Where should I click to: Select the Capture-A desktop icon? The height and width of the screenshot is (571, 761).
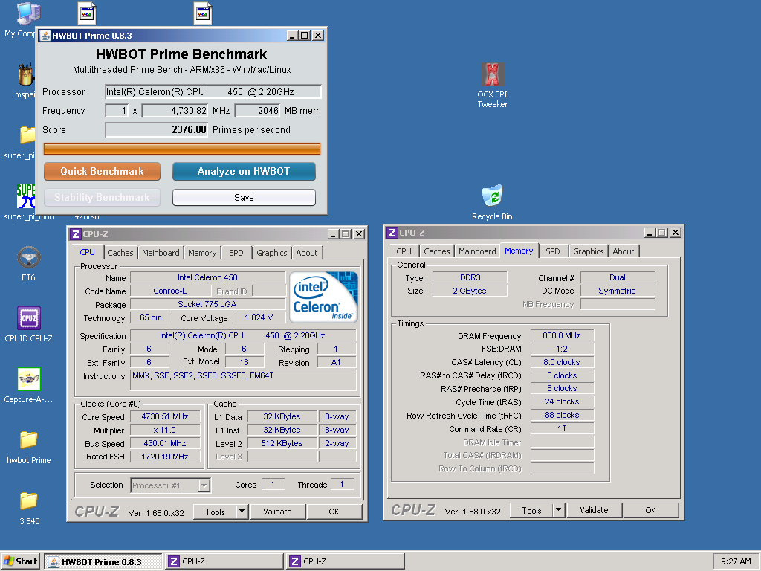coord(29,386)
